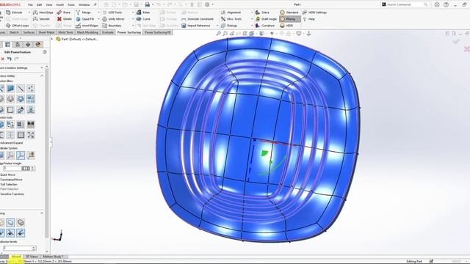This screenshot has height=264, width=470.
Task: Expand the Part1 tree node arrow
Action: [52, 39]
